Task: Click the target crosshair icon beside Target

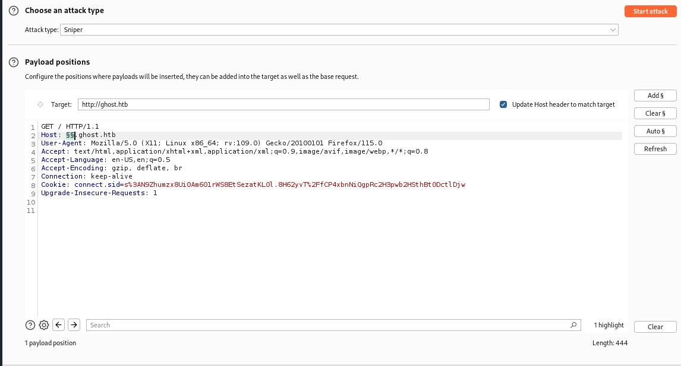Action: tap(40, 104)
